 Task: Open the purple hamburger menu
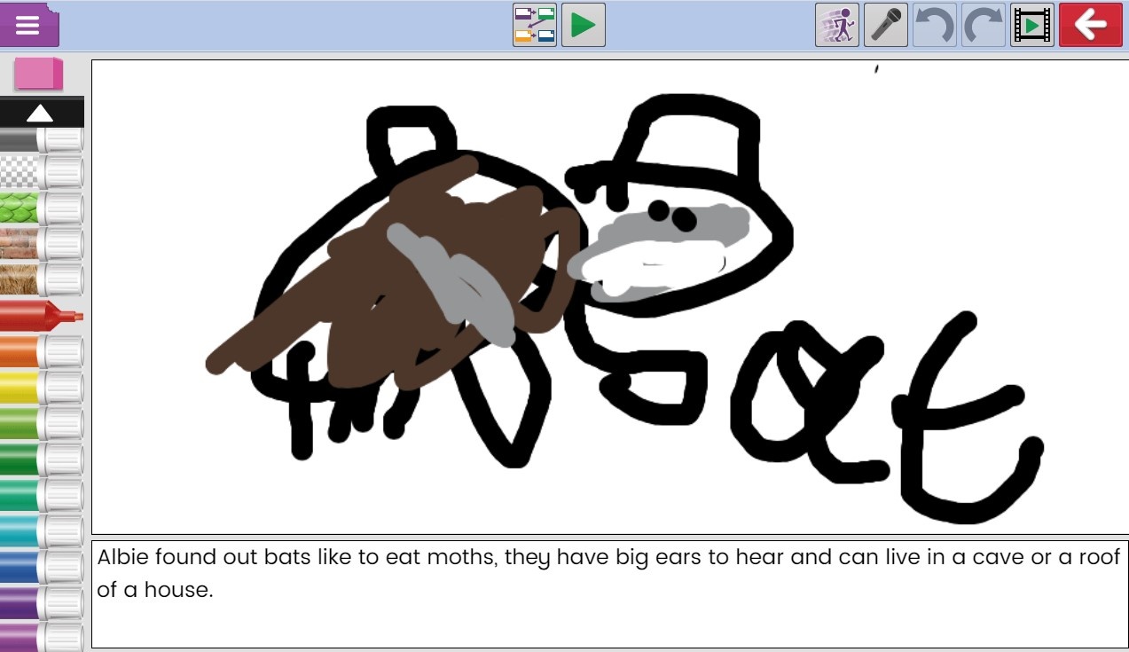(x=28, y=25)
